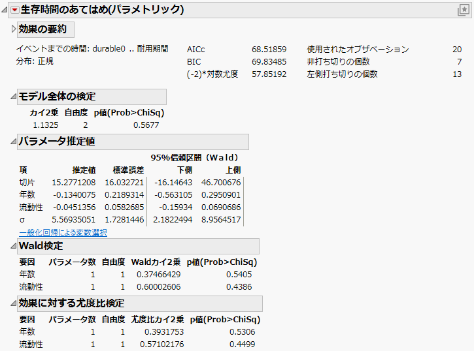The image size is (474, 351).
Task: Click the 使用されたオブザベーション label
Action: (x=358, y=49)
